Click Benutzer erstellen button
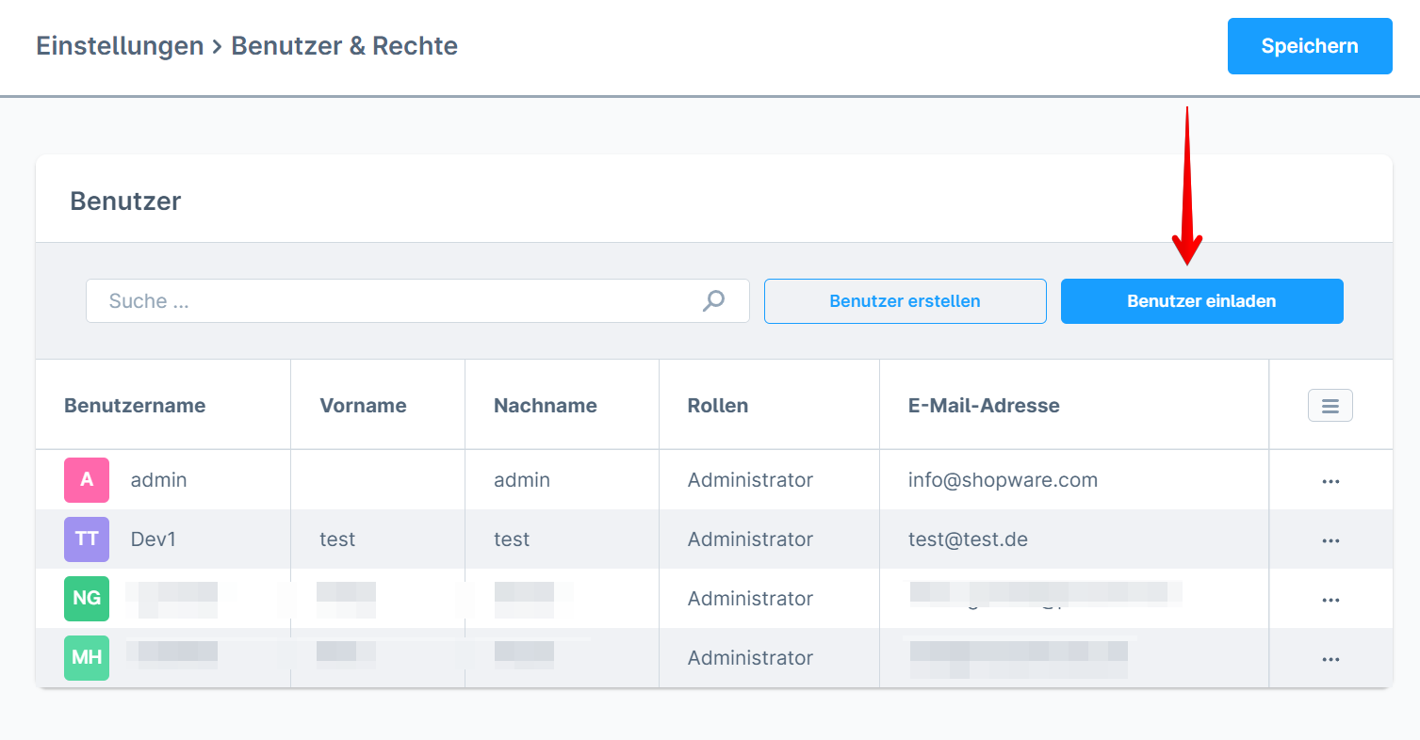Viewport: 1420px width, 740px height. click(905, 301)
